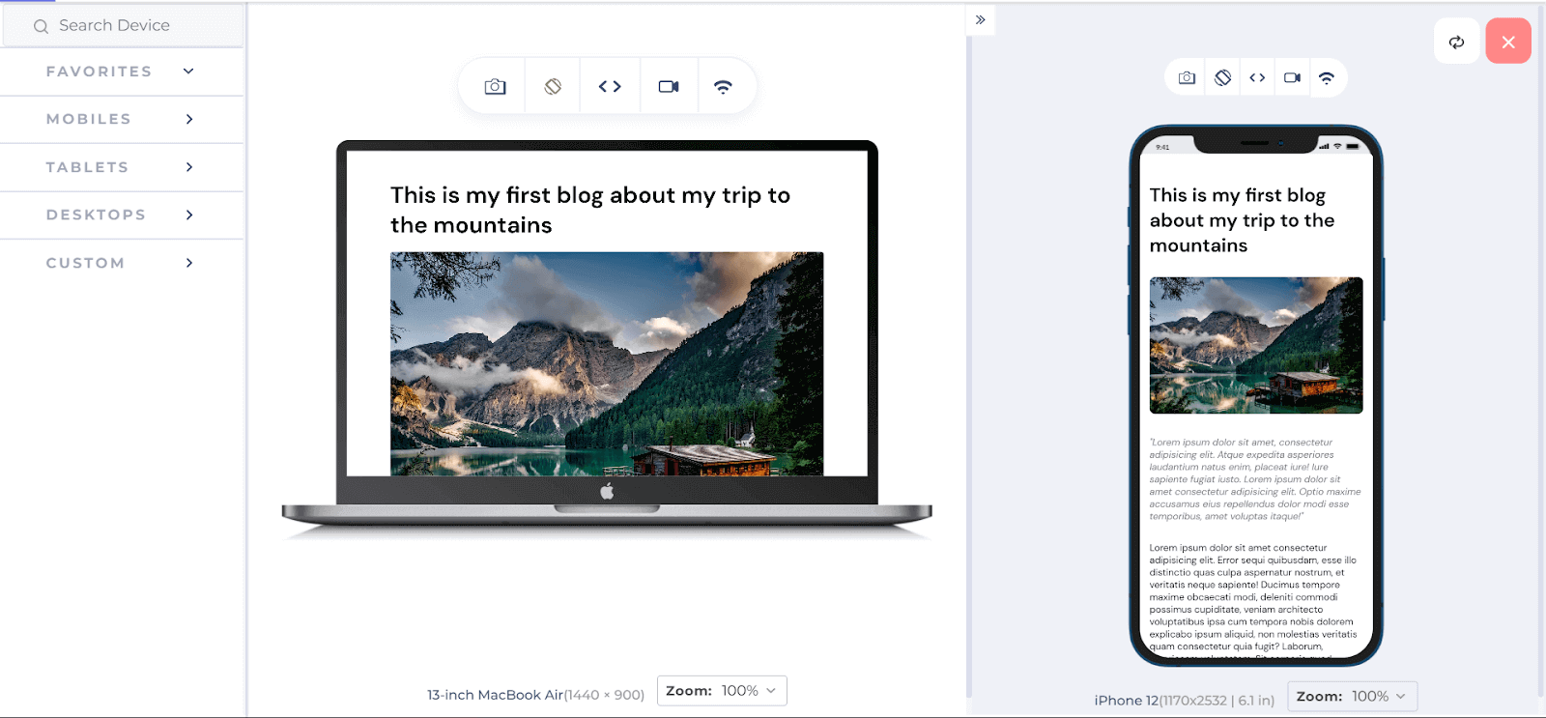This screenshot has width=1546, height=718.
Task: Click mountain lake image in MacBook preview
Action: 607,363
